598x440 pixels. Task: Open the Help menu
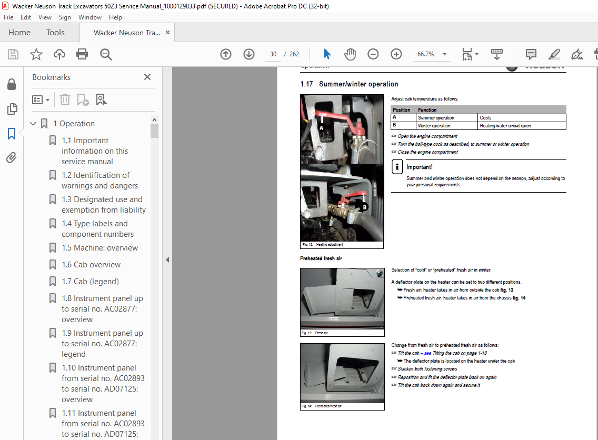115,17
